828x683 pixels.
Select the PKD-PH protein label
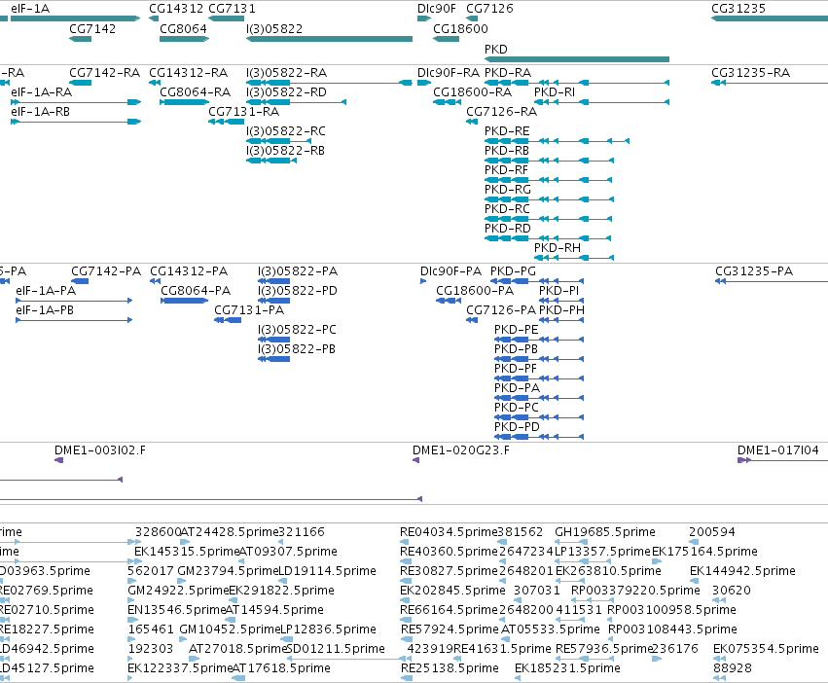click(x=561, y=310)
